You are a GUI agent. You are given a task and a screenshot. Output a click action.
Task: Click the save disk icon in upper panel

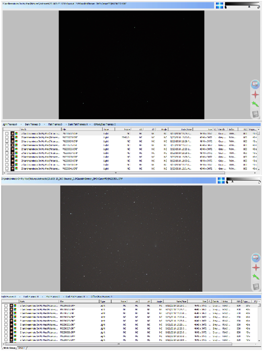point(255,114)
